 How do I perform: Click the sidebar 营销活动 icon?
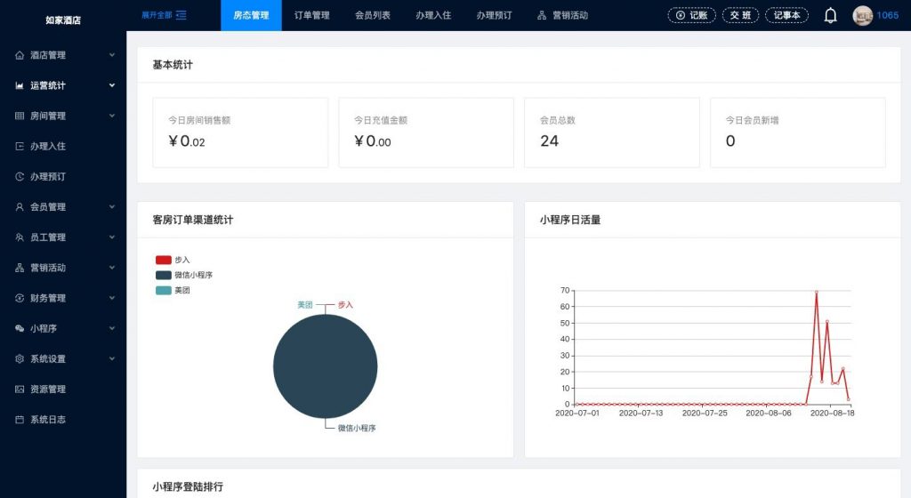[x=20, y=268]
